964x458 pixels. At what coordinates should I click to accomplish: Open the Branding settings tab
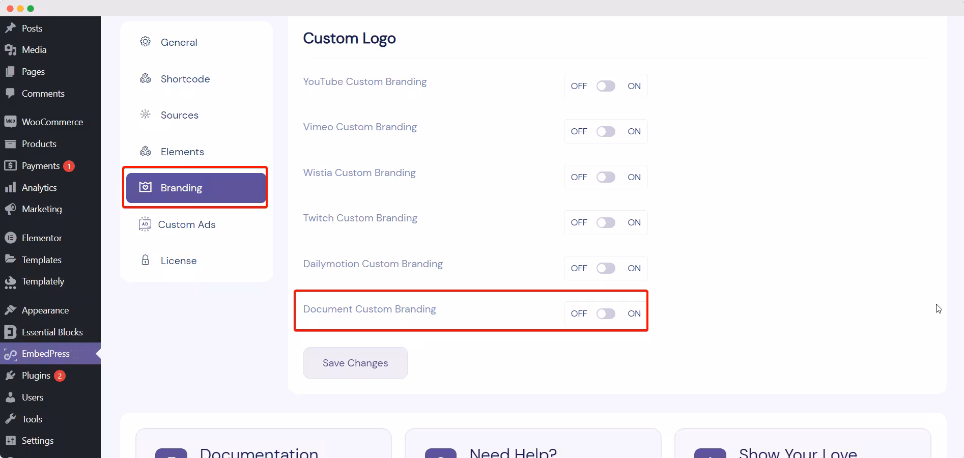coord(196,188)
